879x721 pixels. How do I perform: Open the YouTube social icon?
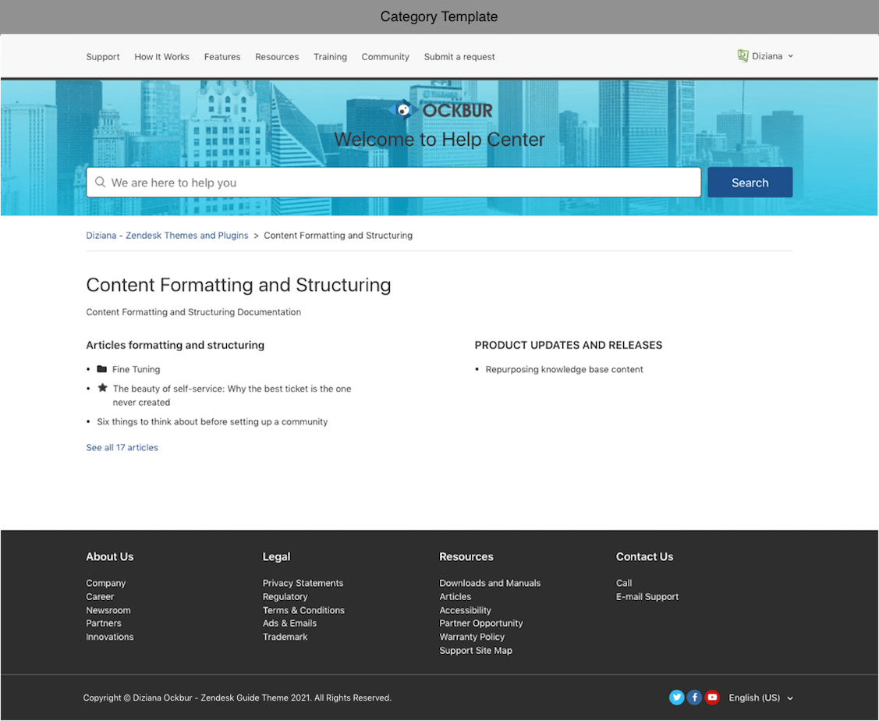712,698
